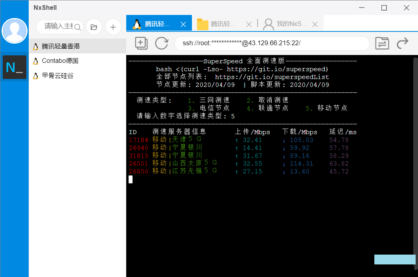418x277 pixels.
Task: Click the forward arrow icon at toolbar end
Action: tap(402, 43)
